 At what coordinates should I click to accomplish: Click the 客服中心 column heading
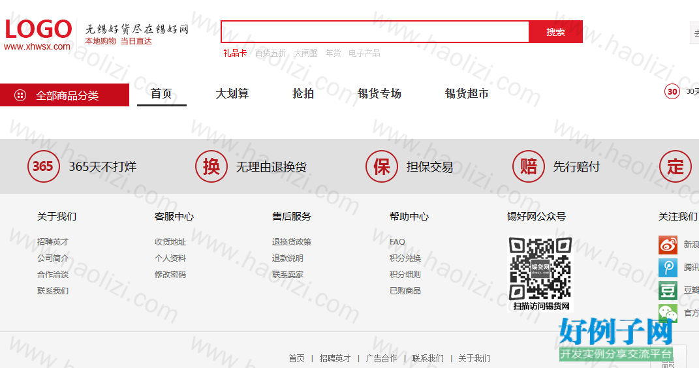click(174, 217)
